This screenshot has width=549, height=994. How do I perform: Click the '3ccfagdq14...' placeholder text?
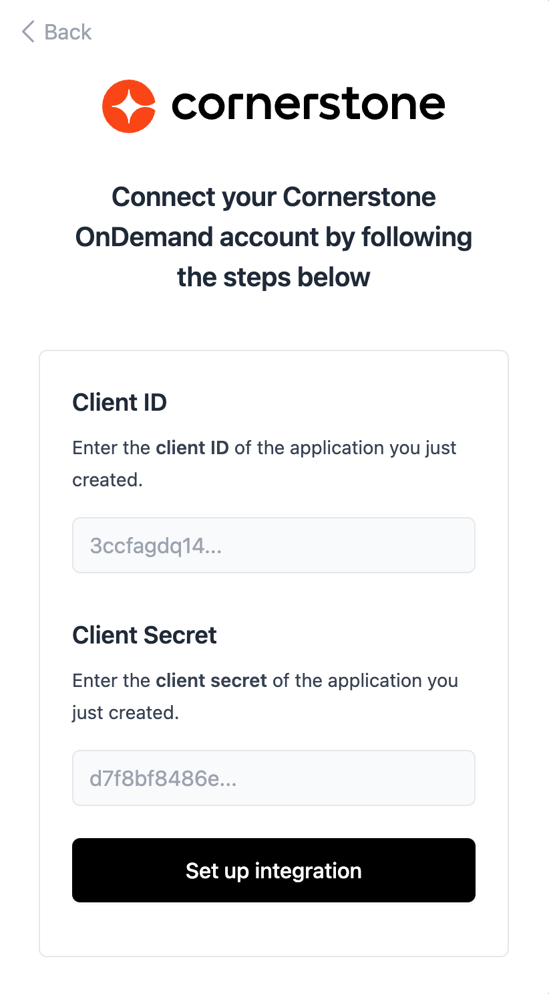tap(156, 546)
